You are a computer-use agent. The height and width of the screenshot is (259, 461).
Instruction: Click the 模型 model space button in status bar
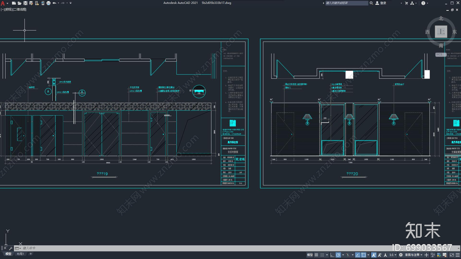click(x=310, y=255)
